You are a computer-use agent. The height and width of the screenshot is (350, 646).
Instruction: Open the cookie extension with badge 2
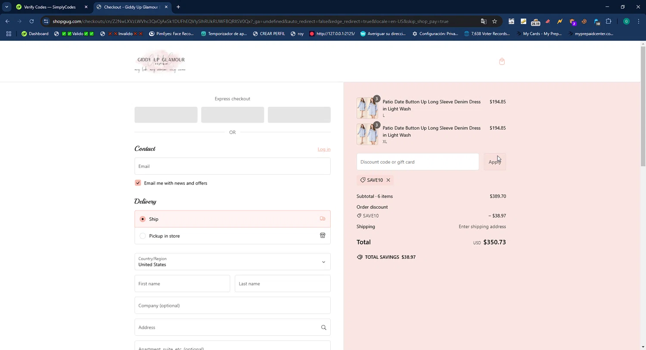(572, 22)
